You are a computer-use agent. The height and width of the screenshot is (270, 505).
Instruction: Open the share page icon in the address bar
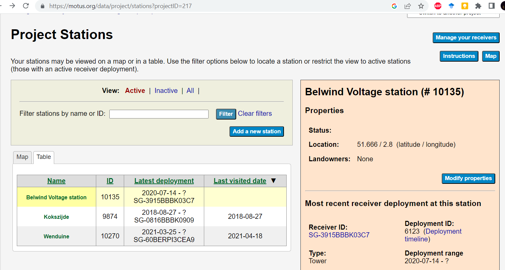coord(408,6)
